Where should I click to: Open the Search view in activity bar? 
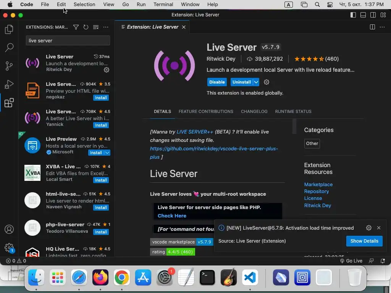(x=9, y=47)
